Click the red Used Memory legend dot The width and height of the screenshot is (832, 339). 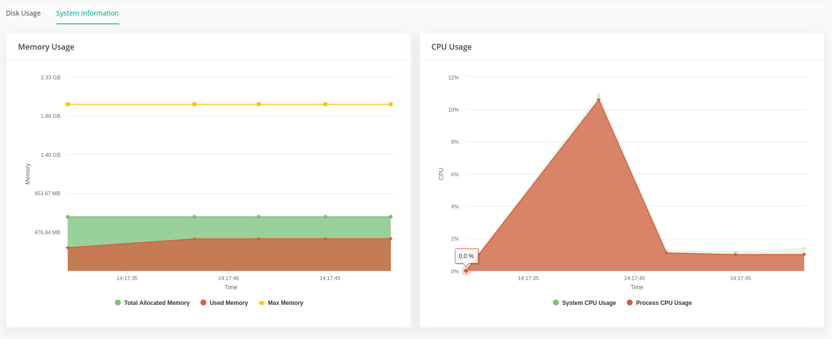click(203, 302)
